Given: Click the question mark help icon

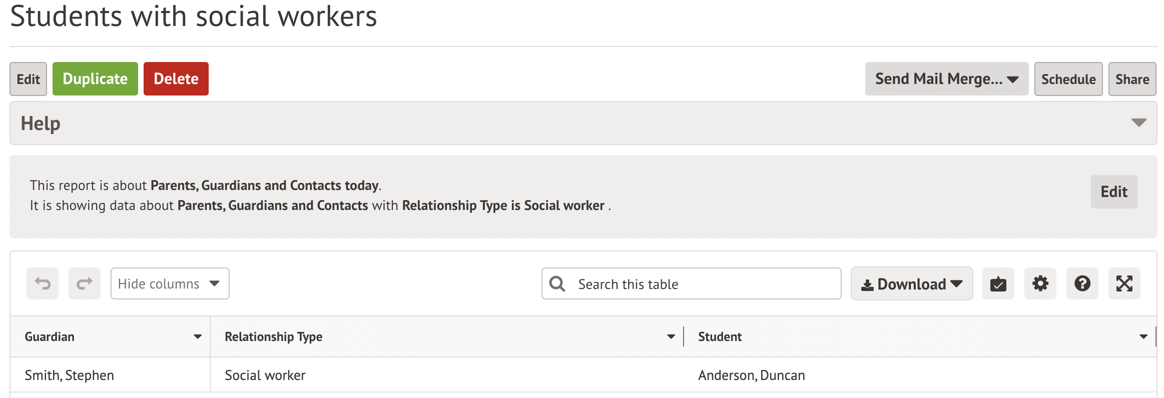Looking at the screenshot, I should point(1082,283).
